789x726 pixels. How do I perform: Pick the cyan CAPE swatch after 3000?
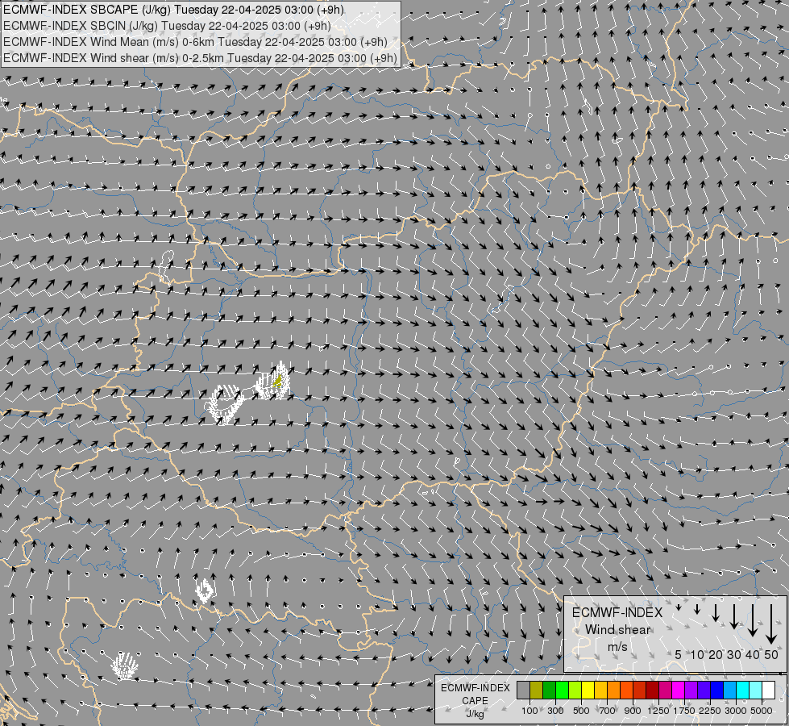pos(743,691)
